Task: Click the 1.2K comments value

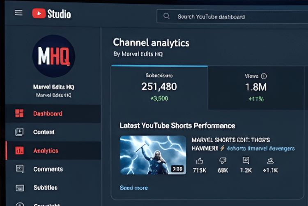Action: point(246,170)
